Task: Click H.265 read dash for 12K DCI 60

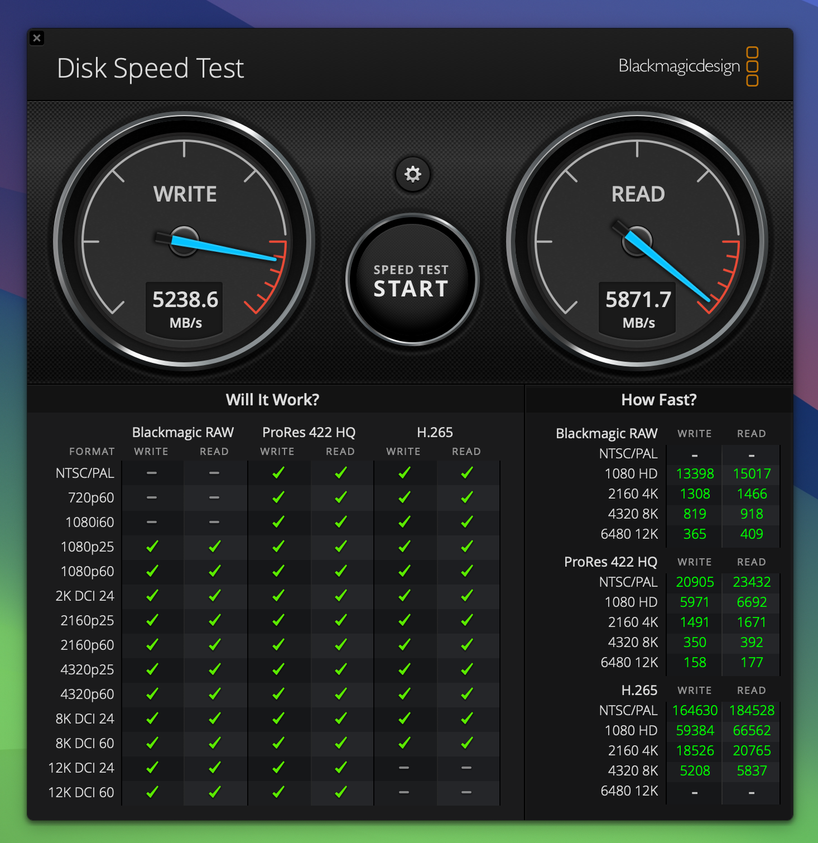Action: [x=466, y=792]
